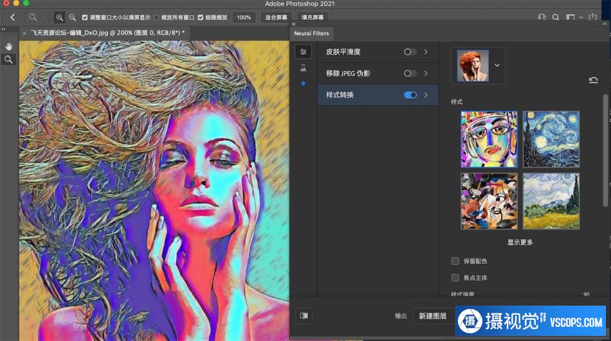Open the account profile icon
This screenshot has height=341, width=611.
542,17
